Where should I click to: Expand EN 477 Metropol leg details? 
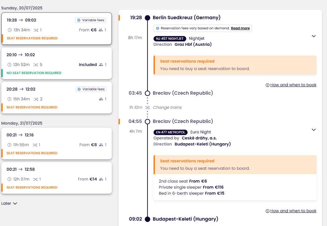pyautogui.click(x=314, y=130)
